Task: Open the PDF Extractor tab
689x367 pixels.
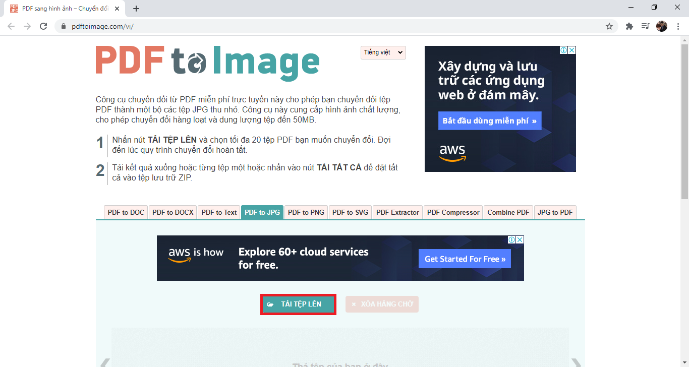Action: [398, 212]
